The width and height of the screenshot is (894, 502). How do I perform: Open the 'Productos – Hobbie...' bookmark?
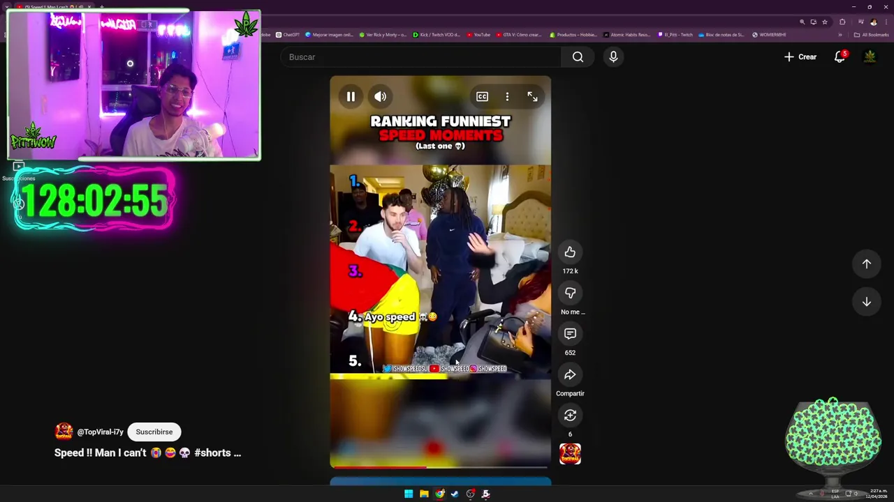[x=573, y=35]
